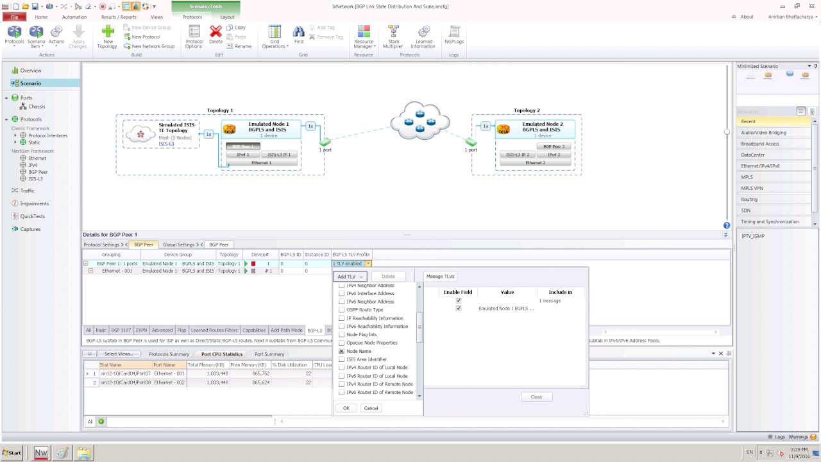Click the green add filter icon next to All
Screen dimensions: 821x462
coord(101,422)
